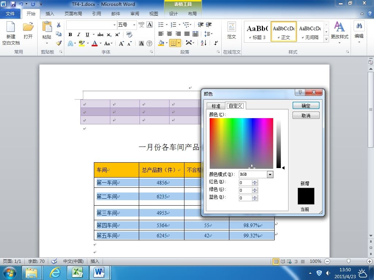
Task: Cancel the Colors dialog
Action: tap(306, 116)
